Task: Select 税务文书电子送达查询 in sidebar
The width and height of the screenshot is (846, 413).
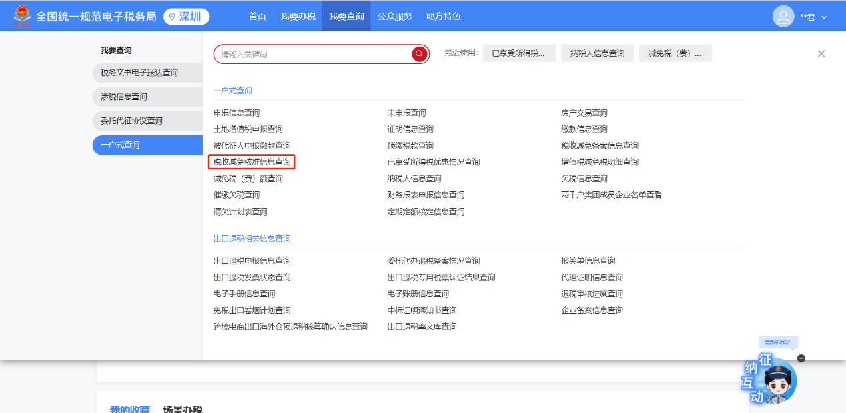Action: coord(147,73)
